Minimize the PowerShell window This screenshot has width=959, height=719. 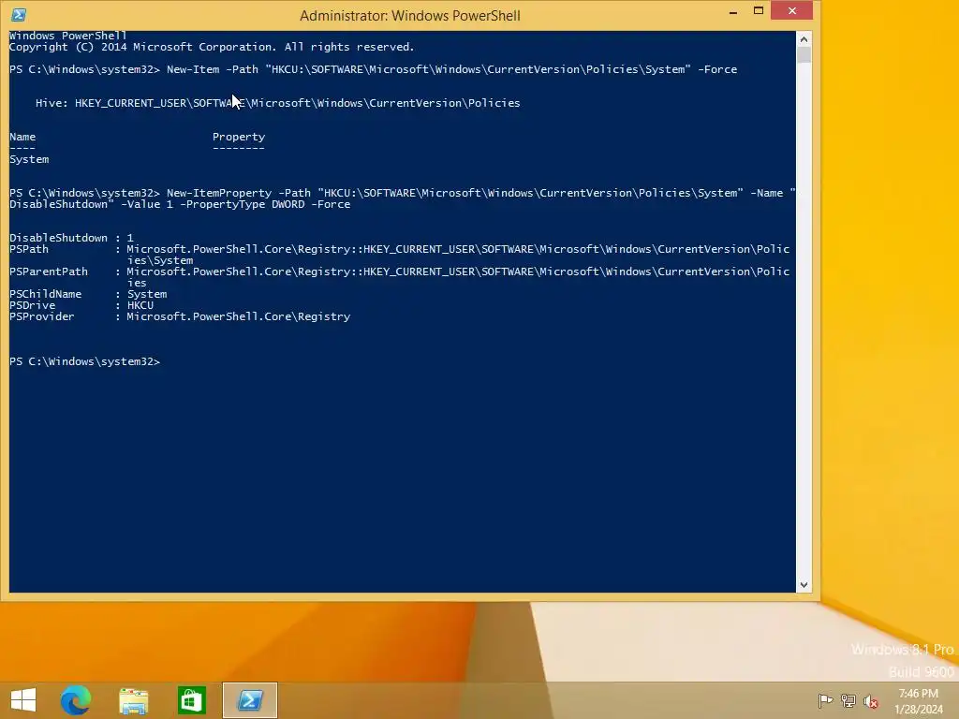click(732, 11)
